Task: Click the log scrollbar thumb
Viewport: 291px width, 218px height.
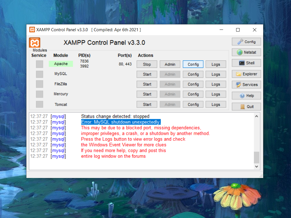Action: click(x=257, y=157)
